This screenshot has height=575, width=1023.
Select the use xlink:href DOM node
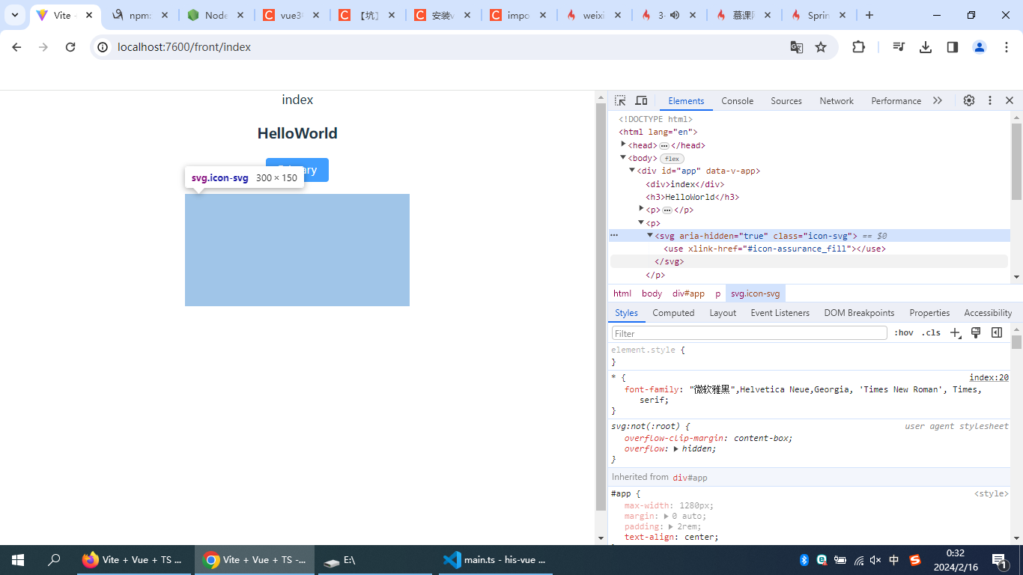pos(774,249)
